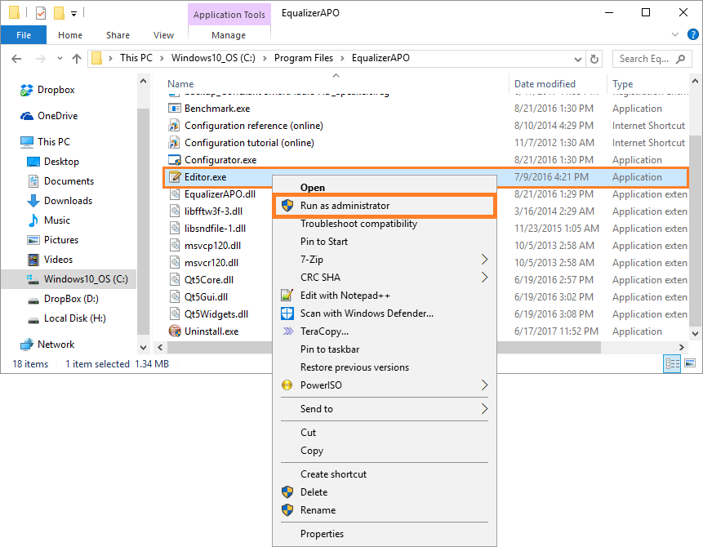Switch to the Home ribbon tab

coord(70,35)
